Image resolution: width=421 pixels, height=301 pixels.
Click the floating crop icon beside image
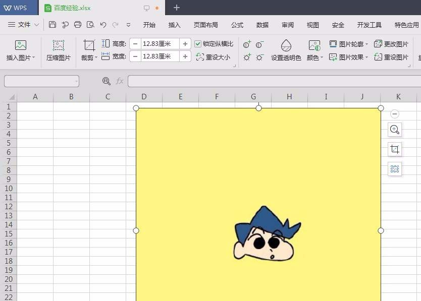pos(394,149)
